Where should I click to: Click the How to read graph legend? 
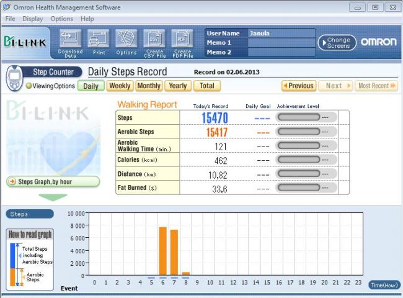point(30,260)
